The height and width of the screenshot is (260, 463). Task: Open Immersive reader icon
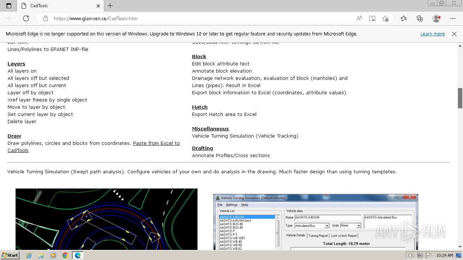pos(372,18)
